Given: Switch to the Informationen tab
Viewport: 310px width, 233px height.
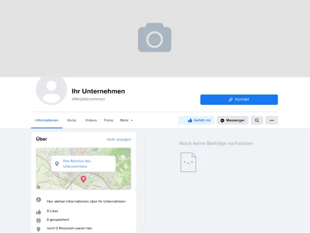Looking at the screenshot, I should (47, 120).
